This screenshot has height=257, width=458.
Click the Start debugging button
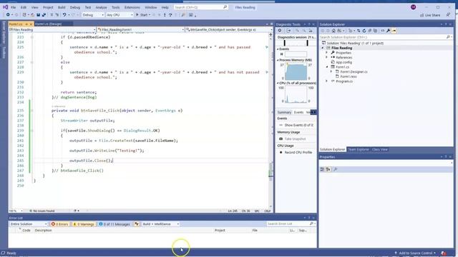coord(143,15)
